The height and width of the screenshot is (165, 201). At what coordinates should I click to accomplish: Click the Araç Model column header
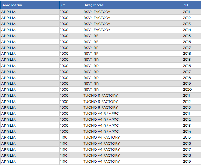94,5
